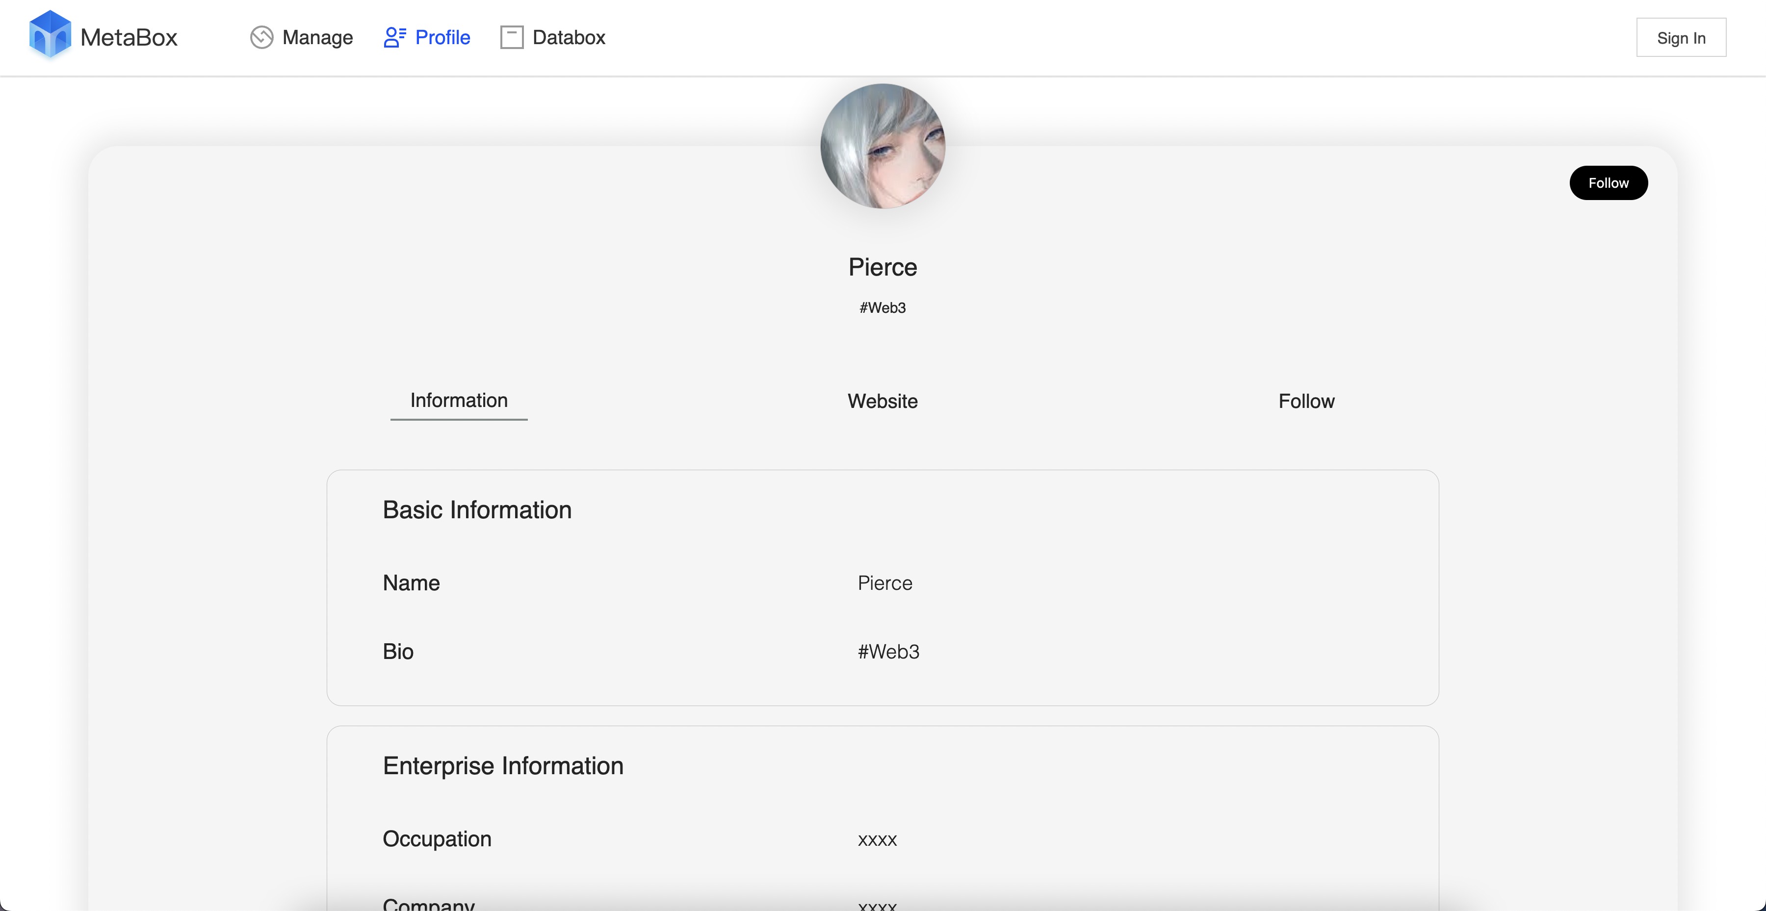Click the #Web3 tag under the name
This screenshot has height=911, width=1766.
pyautogui.click(x=883, y=307)
